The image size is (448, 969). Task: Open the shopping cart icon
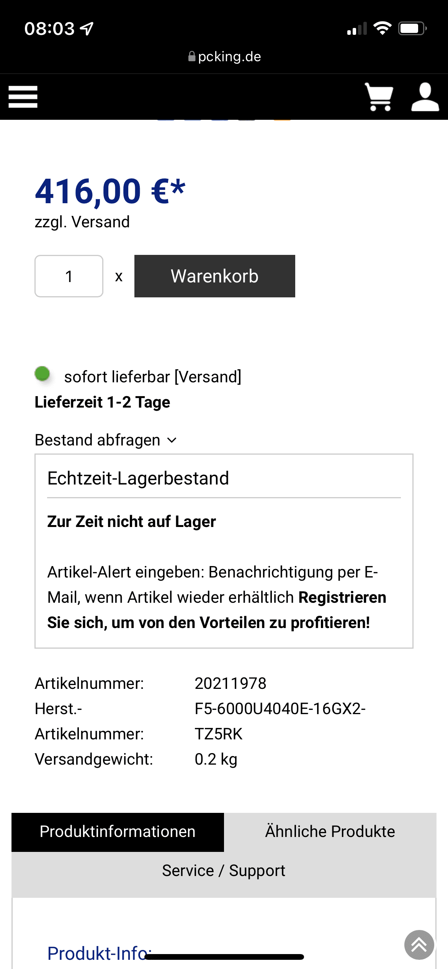pos(379,96)
